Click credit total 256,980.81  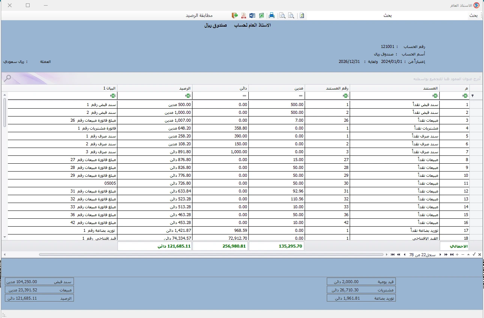(220, 246)
